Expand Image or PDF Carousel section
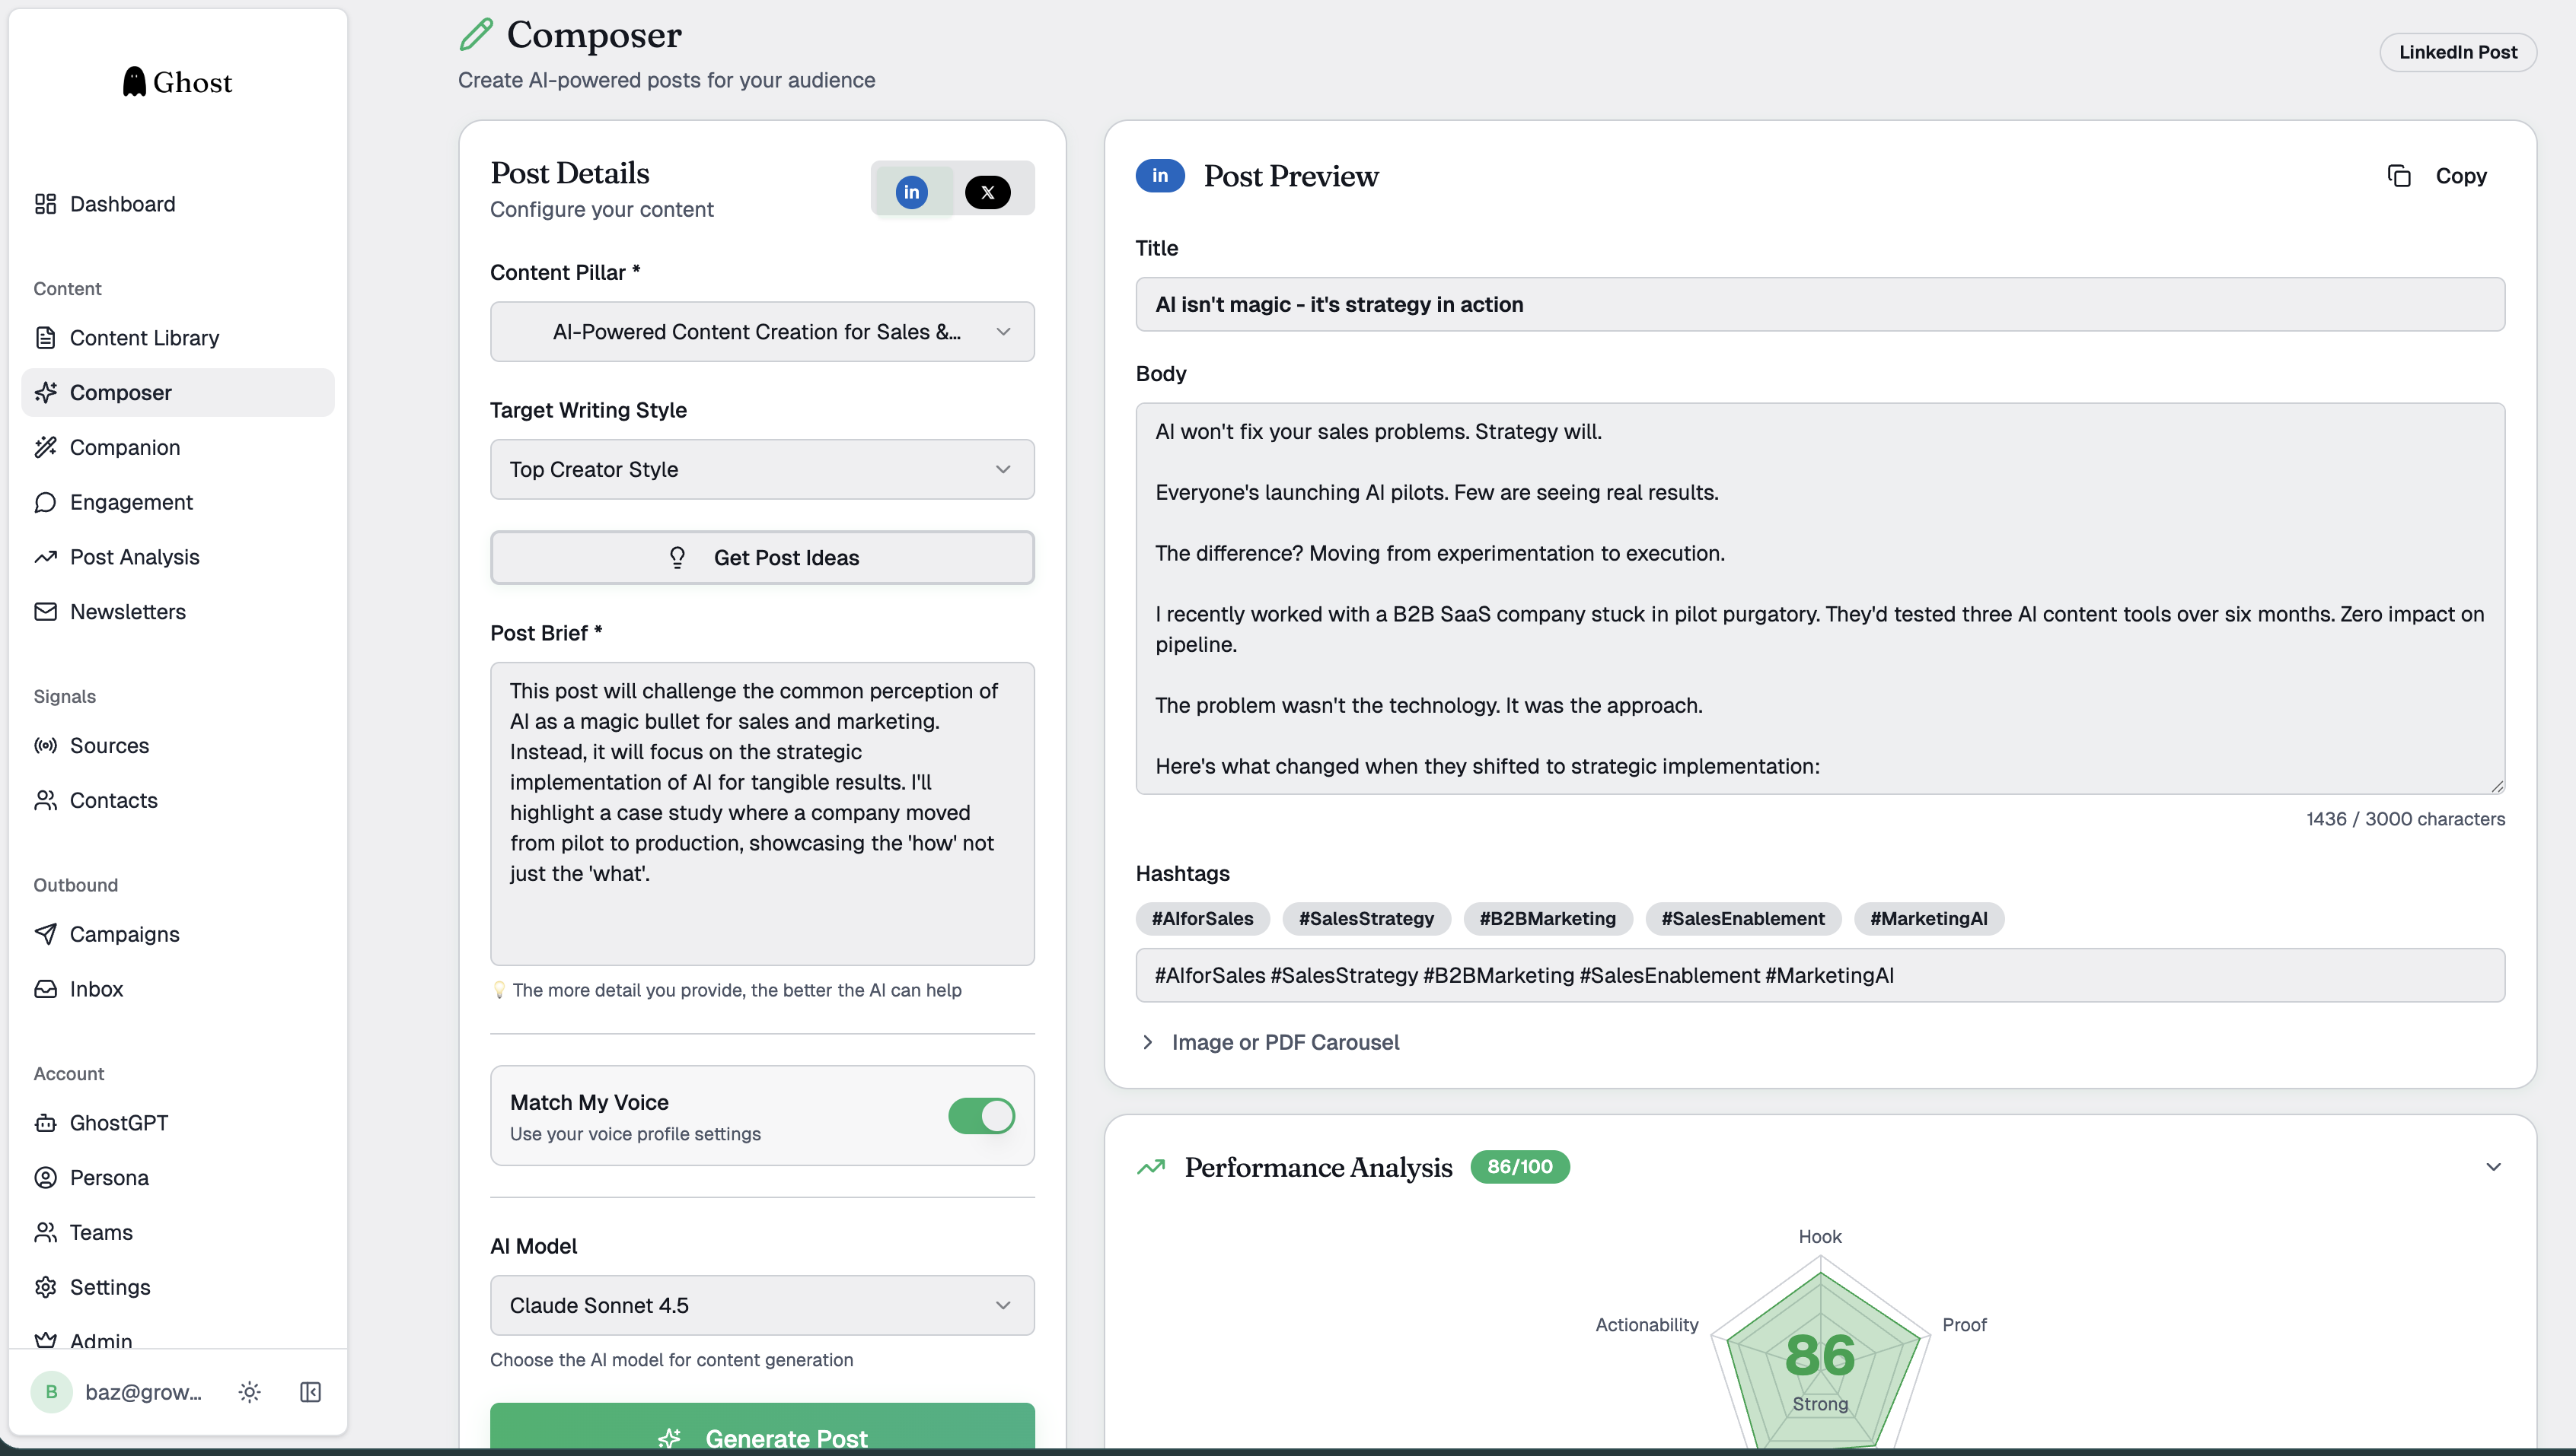Image resolution: width=2576 pixels, height=1456 pixels. (x=1284, y=1042)
